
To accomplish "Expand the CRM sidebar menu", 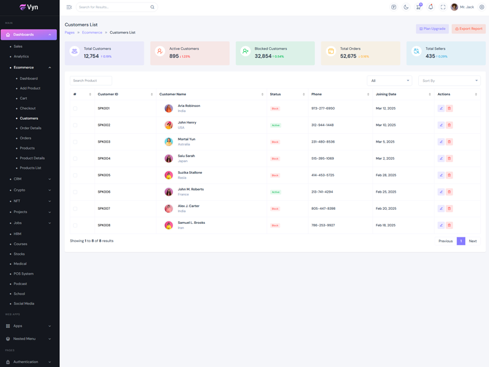I will click(31, 179).
